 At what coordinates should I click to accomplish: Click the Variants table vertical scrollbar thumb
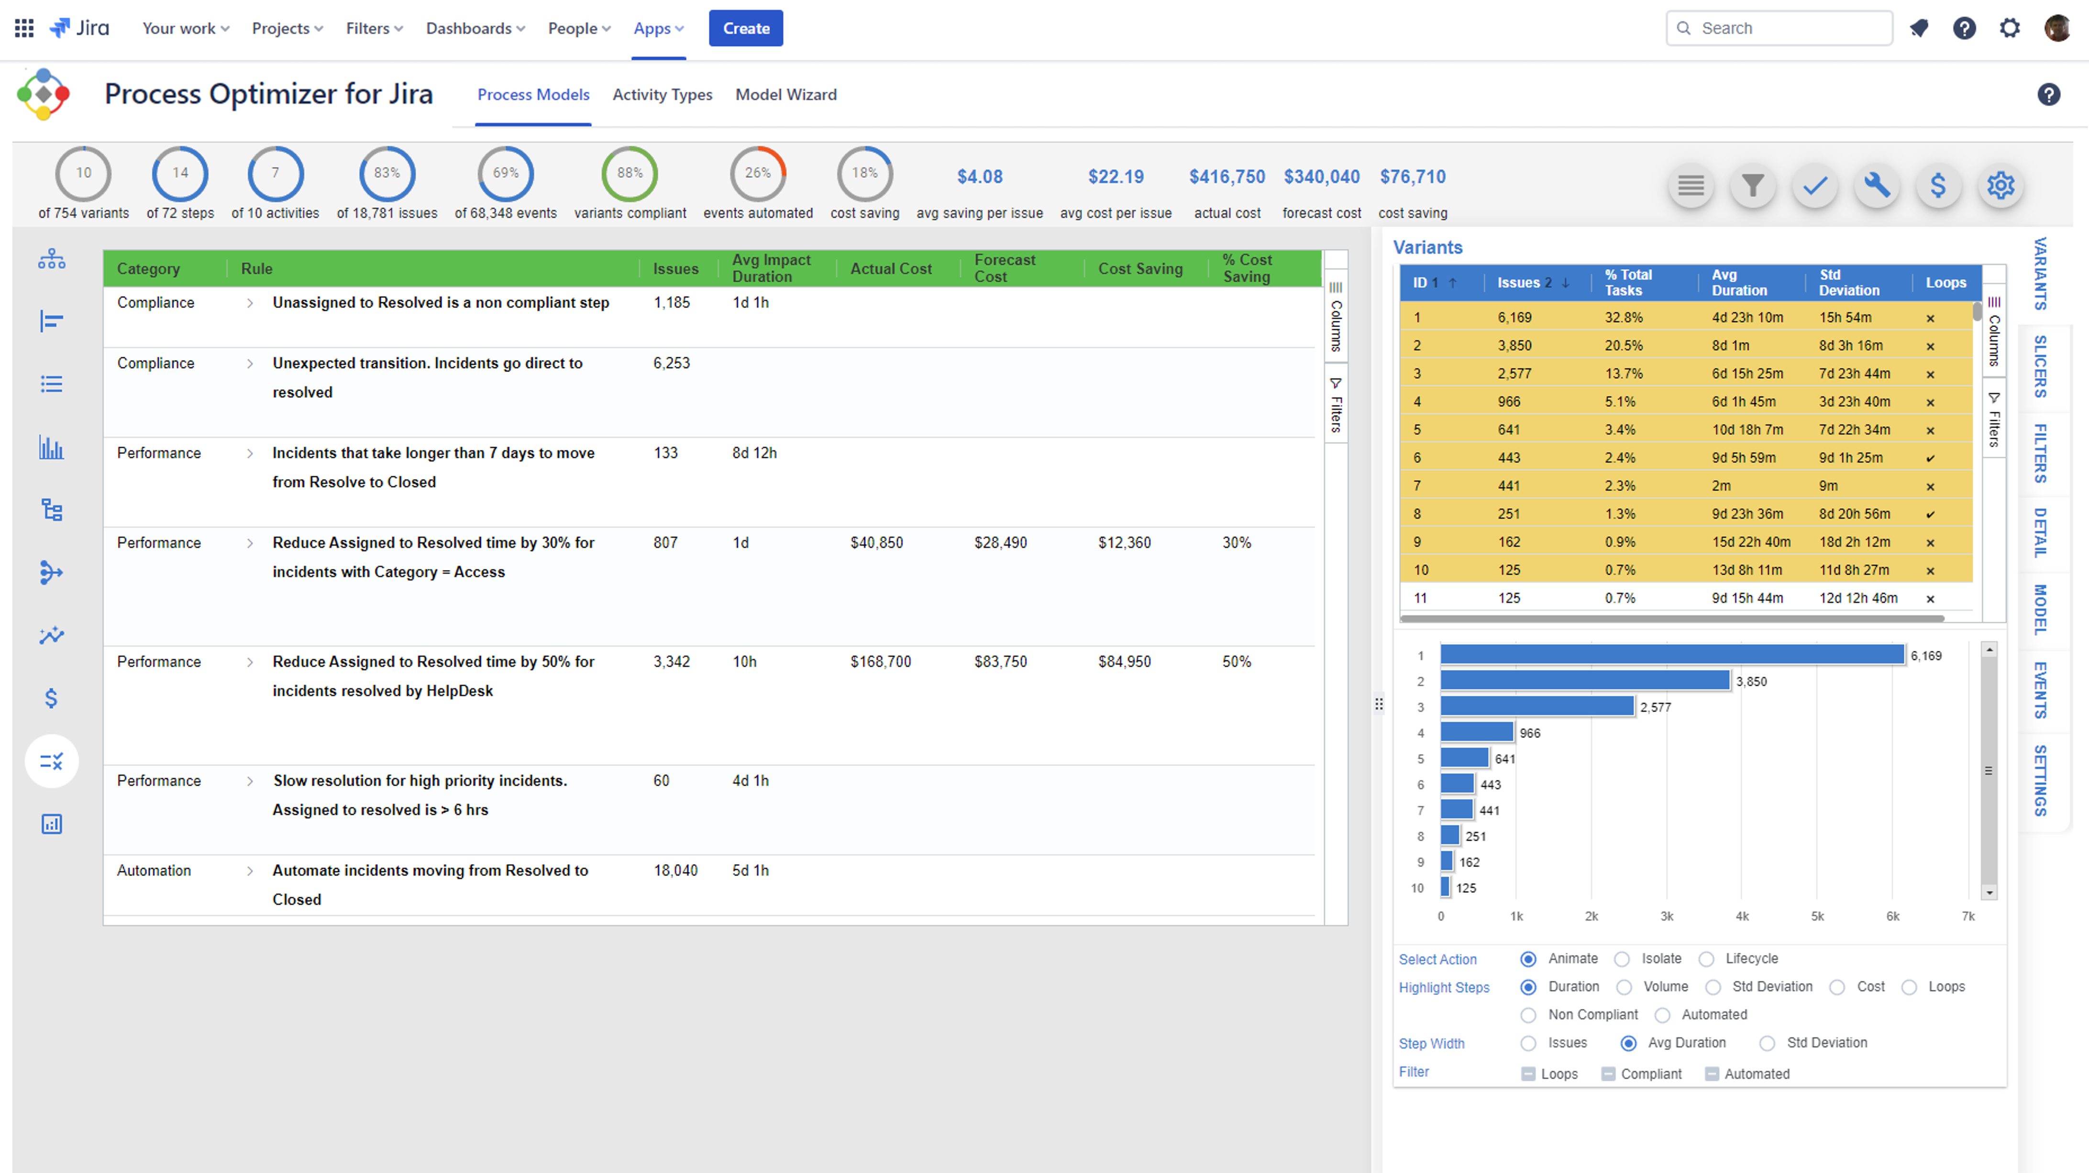point(1977,311)
